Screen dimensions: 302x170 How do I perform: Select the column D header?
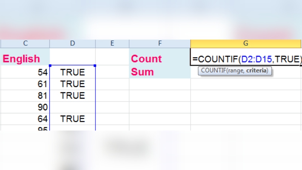click(x=72, y=43)
